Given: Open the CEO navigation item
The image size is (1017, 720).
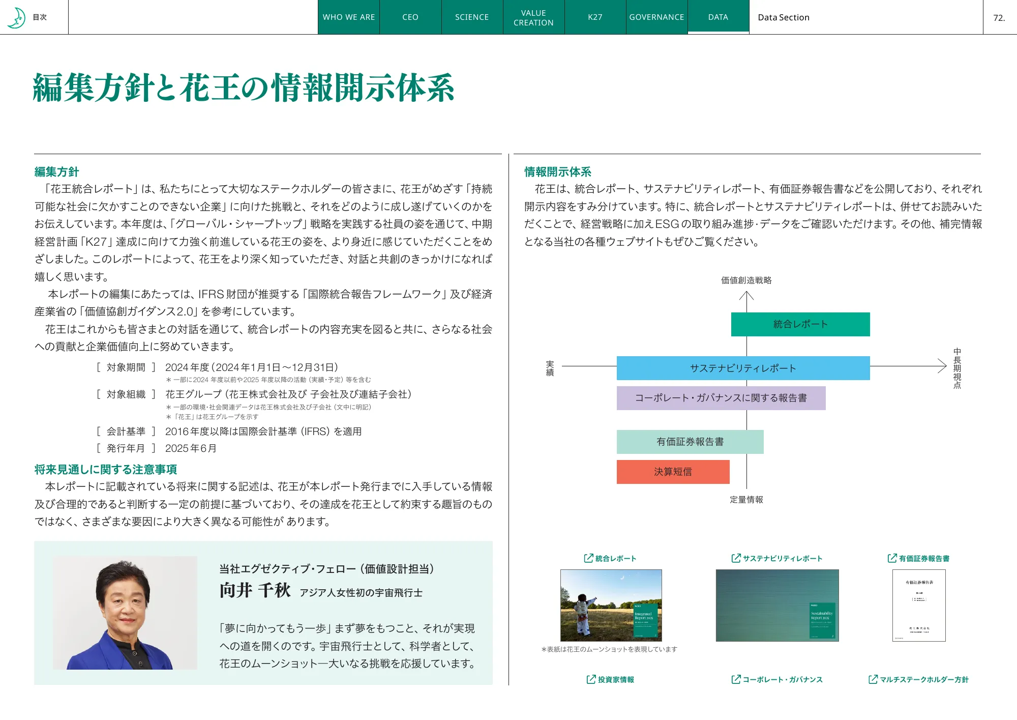Looking at the screenshot, I should [410, 17].
